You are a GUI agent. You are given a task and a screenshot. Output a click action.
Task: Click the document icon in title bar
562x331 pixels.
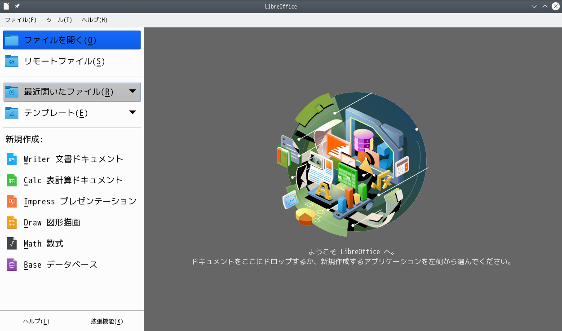tap(6, 6)
